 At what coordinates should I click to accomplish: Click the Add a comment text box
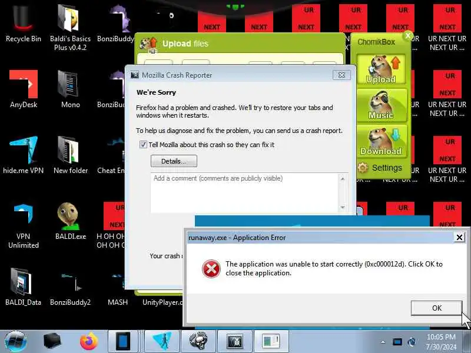tap(244, 193)
